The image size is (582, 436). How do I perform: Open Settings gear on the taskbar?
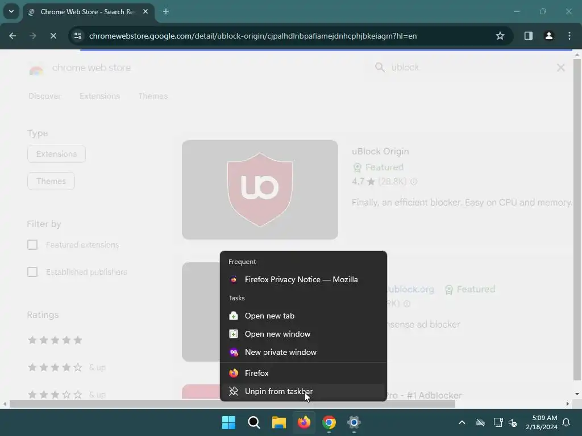tap(354, 422)
